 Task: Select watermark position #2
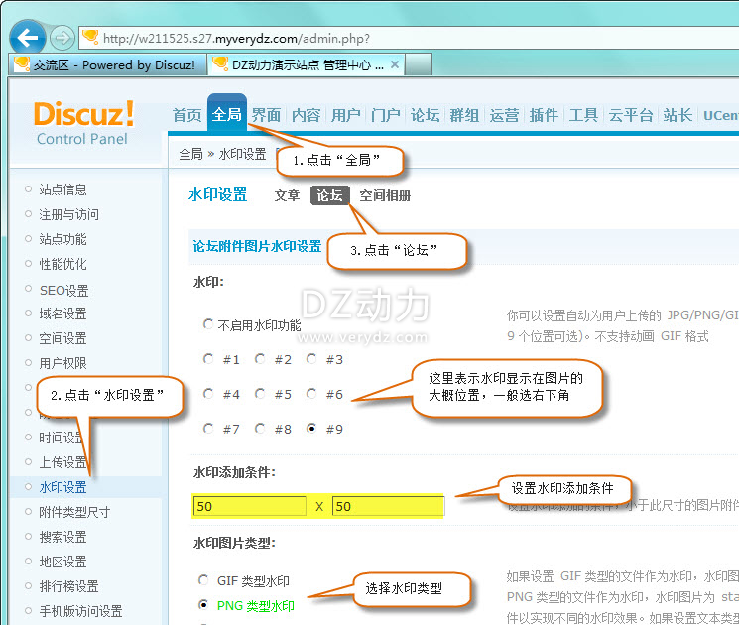pyautogui.click(x=260, y=359)
